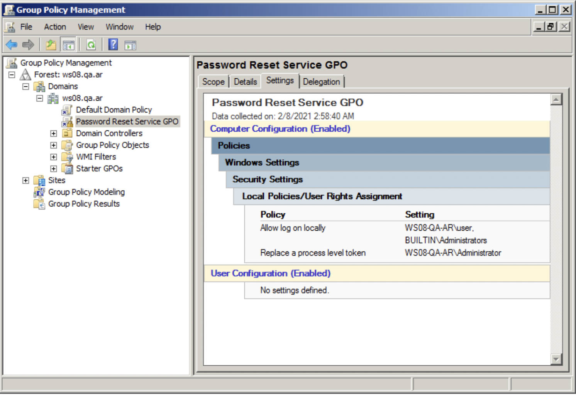The width and height of the screenshot is (576, 395).
Task: Select Default Domain Policy in tree
Action: coord(114,110)
